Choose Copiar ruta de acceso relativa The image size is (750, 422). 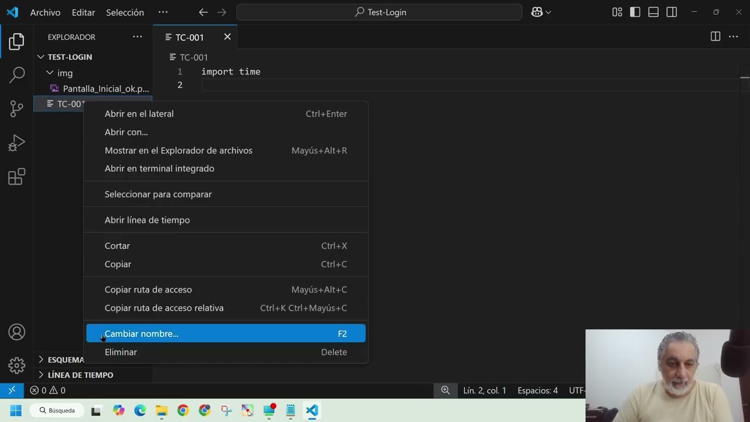click(226, 308)
